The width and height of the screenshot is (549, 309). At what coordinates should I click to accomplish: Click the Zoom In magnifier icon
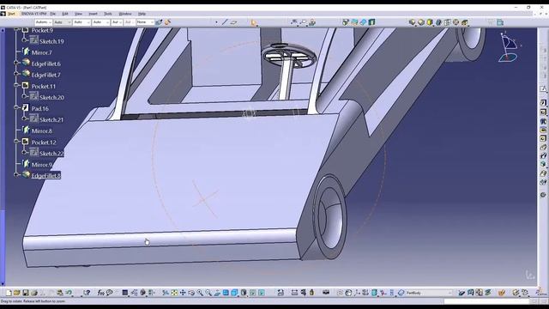(x=200, y=293)
